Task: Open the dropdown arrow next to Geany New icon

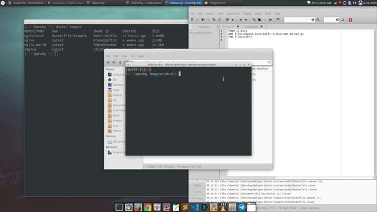Action: coord(197,19)
